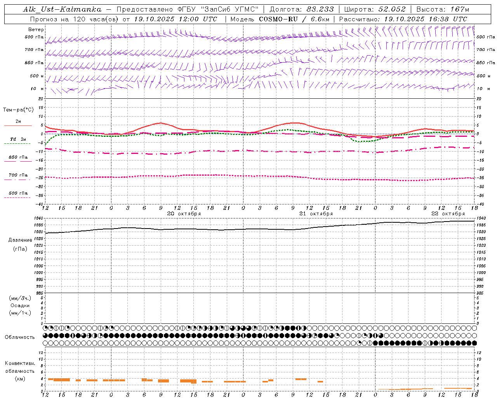
Task: Click the 850 гПа temperature legend entry
Action: (x=18, y=157)
